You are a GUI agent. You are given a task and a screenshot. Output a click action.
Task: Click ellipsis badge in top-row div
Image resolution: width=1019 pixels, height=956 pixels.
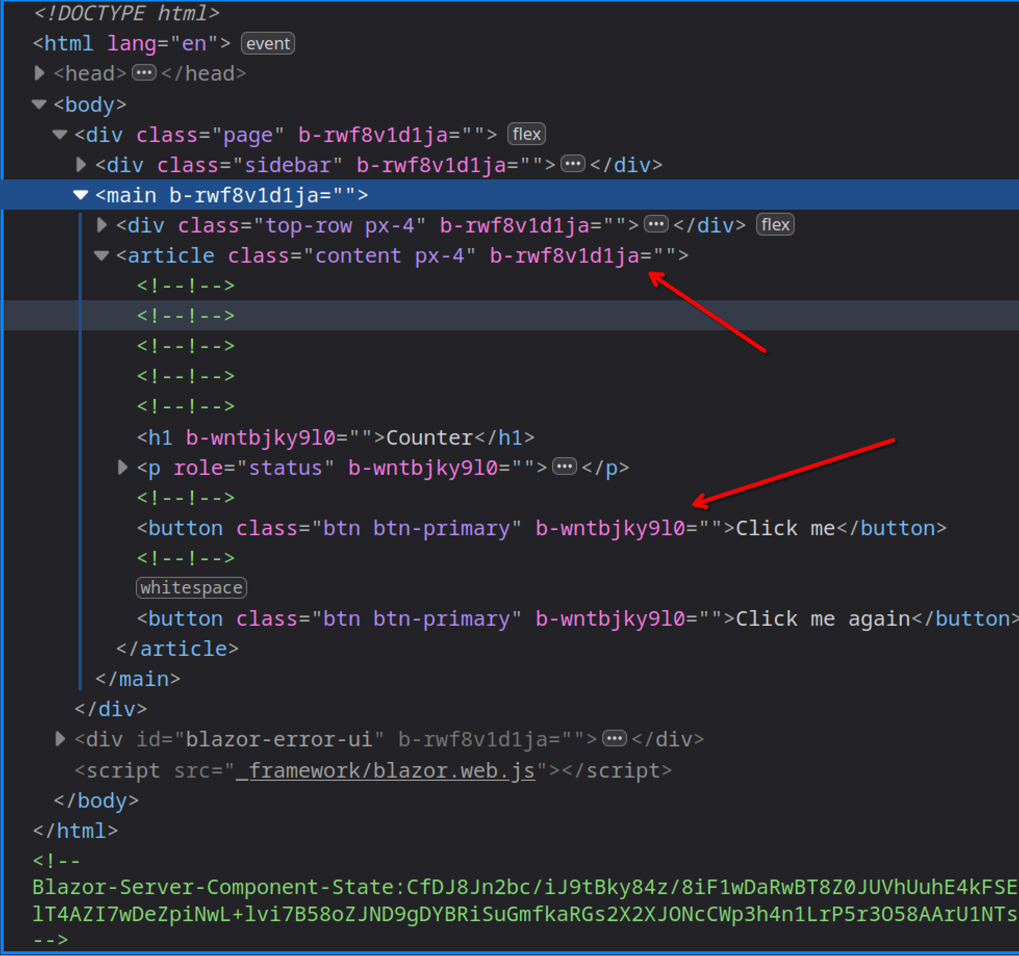(656, 225)
